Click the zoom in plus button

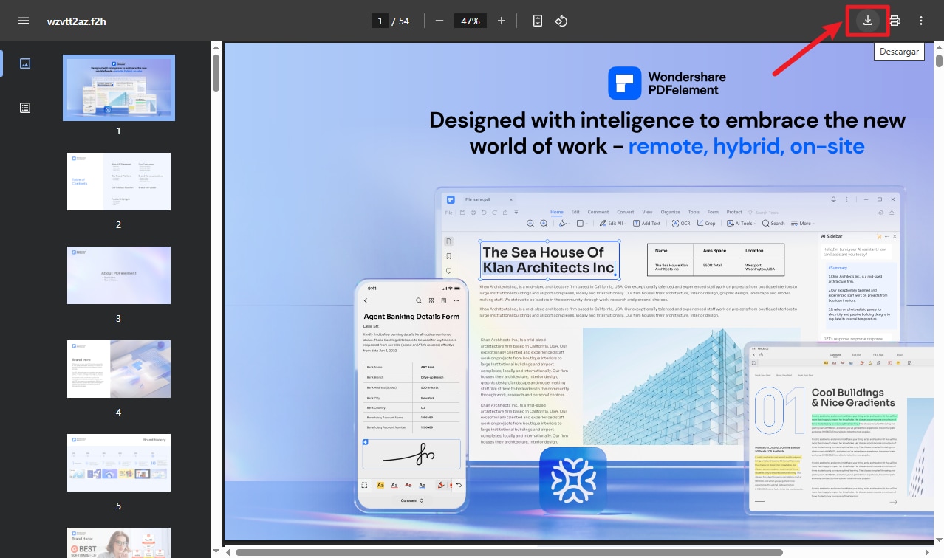[502, 21]
